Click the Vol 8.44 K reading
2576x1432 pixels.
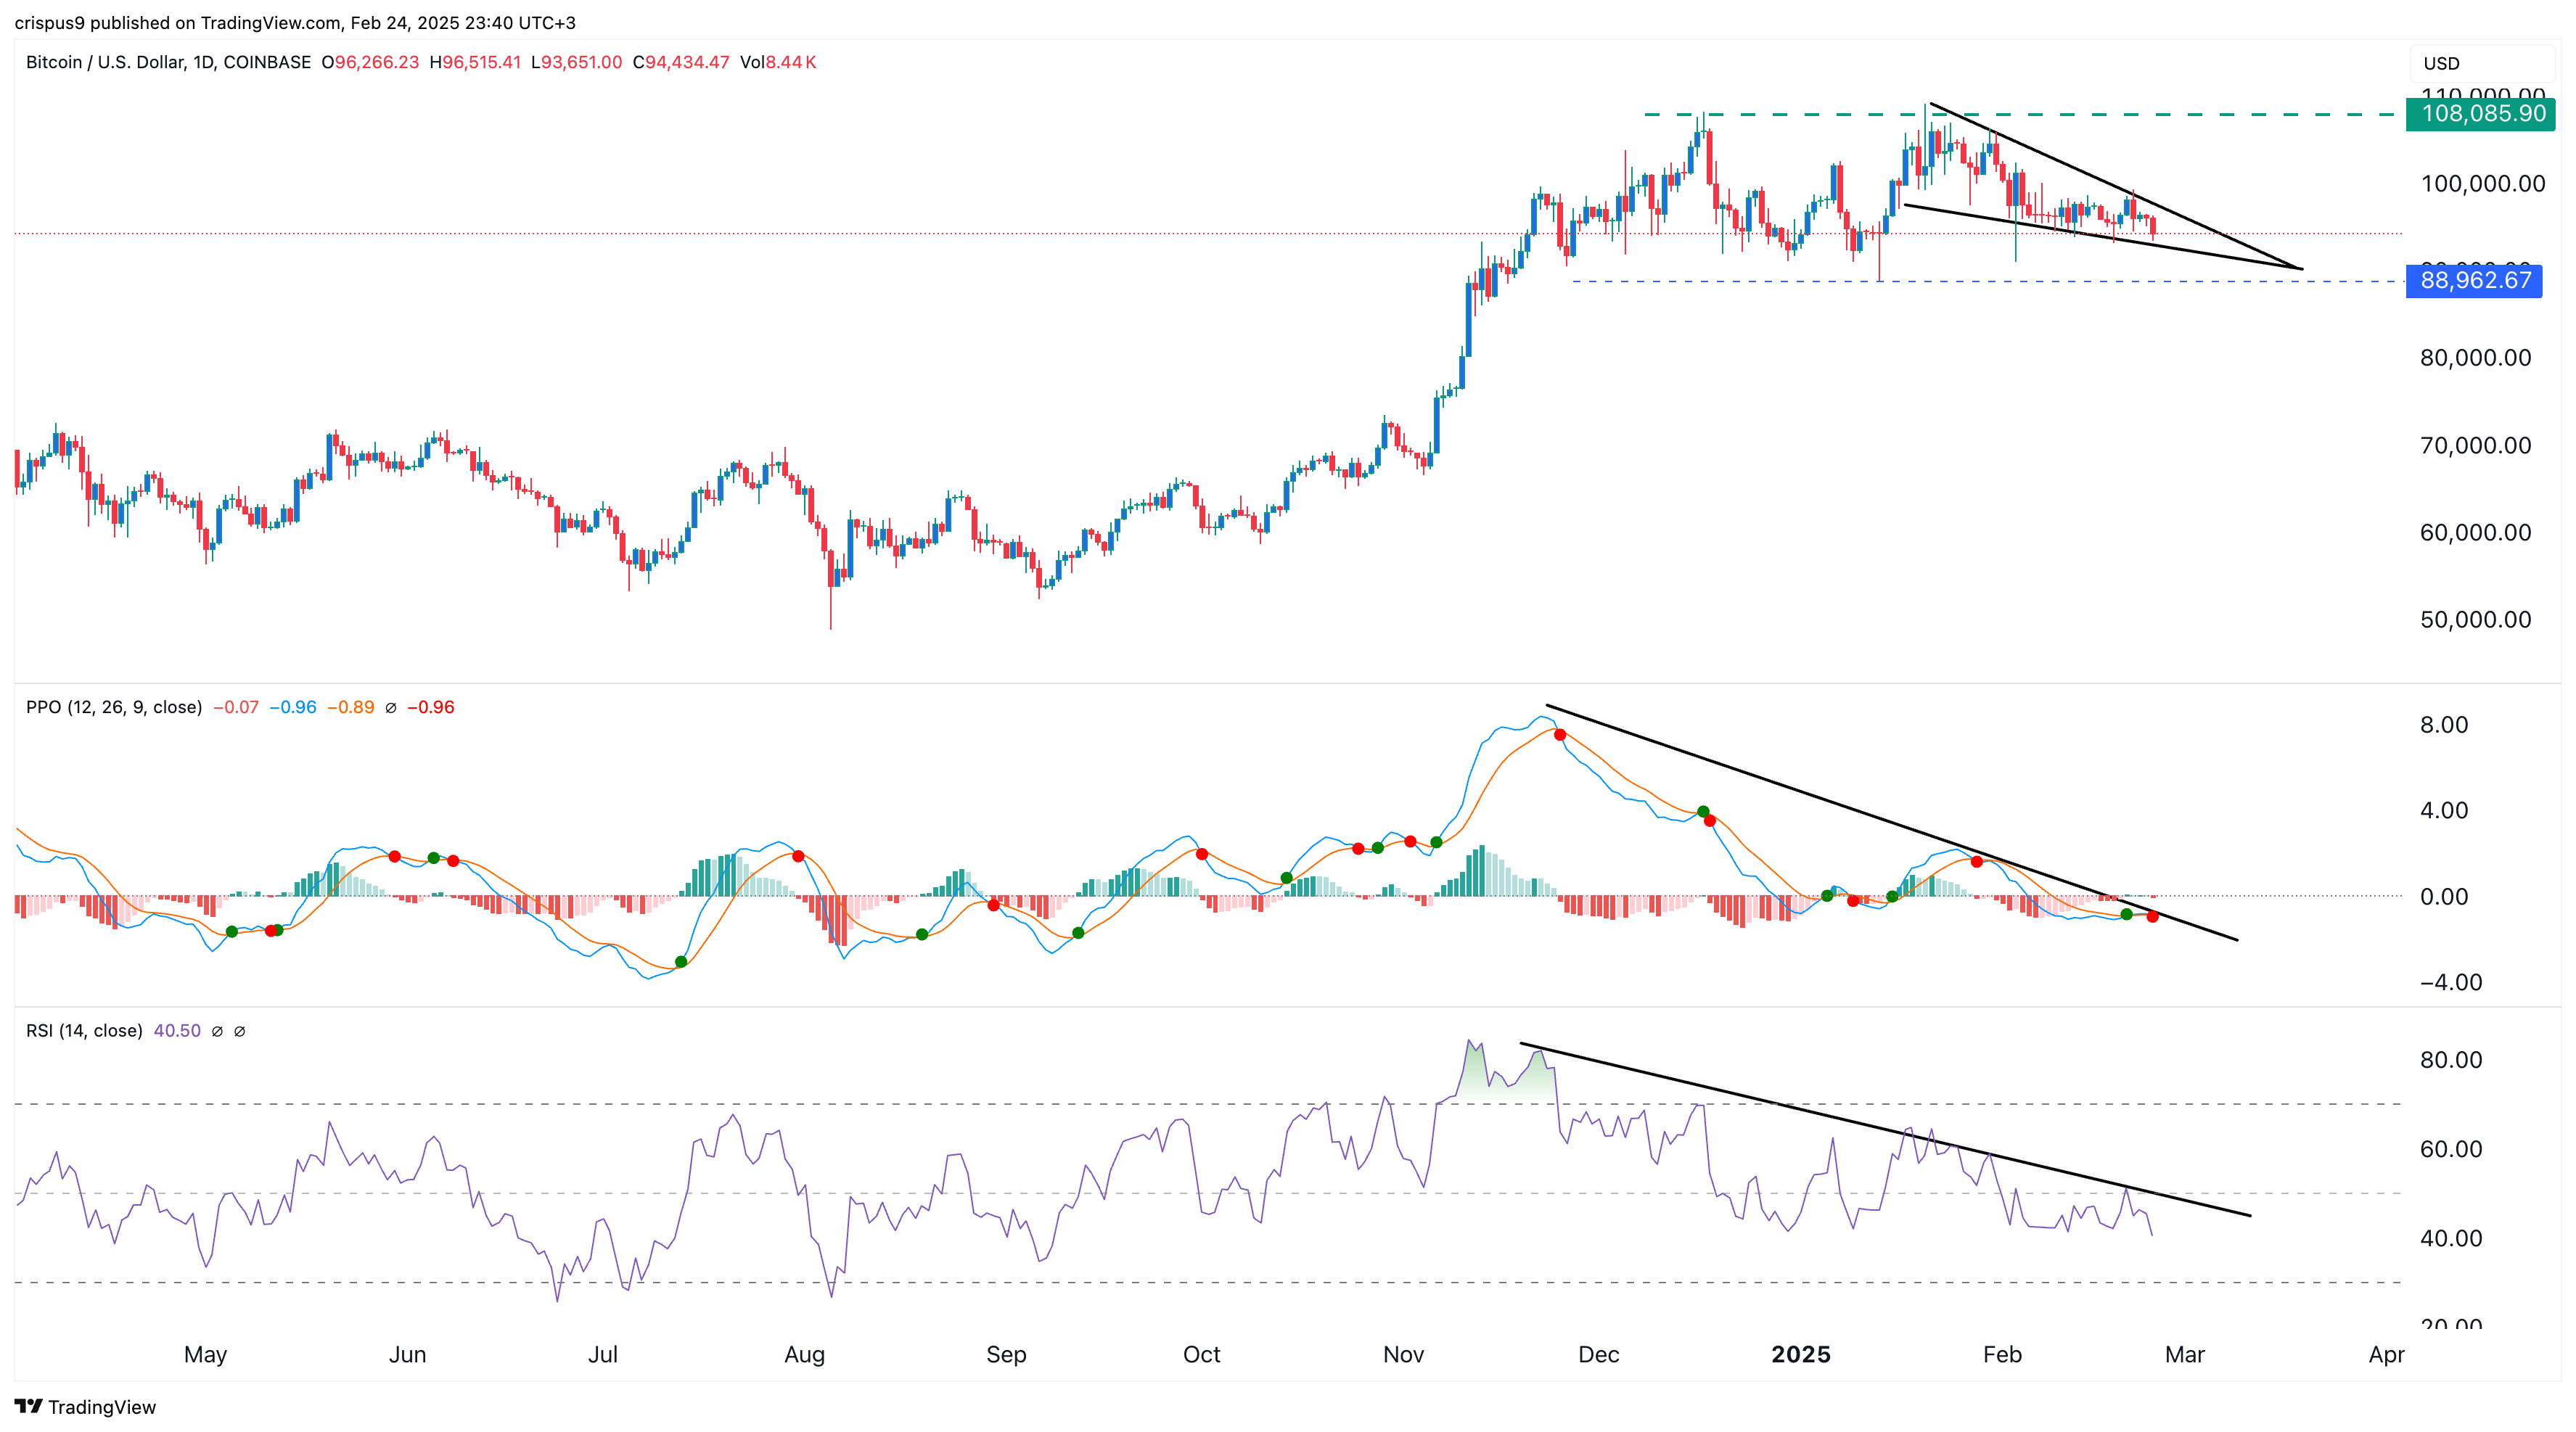click(x=778, y=62)
